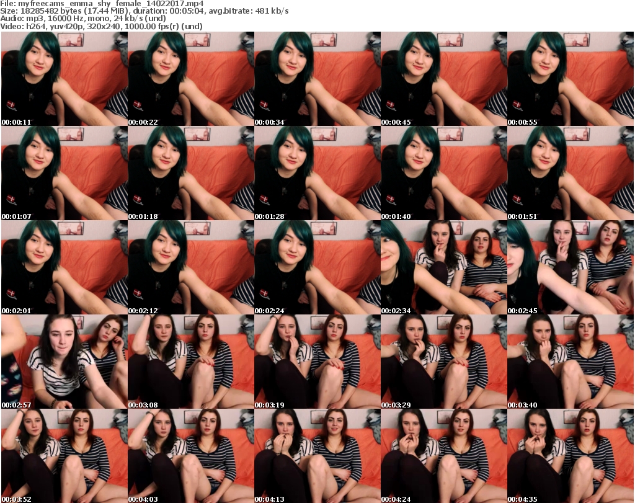
Task: Click the thumbnail stamped 00:04:03
Action: click(x=191, y=456)
